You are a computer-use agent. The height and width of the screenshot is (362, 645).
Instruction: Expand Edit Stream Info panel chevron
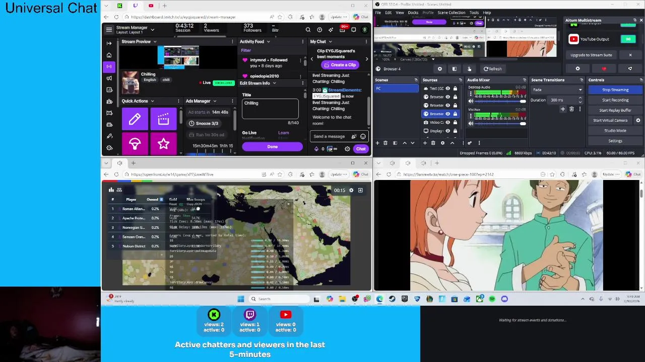click(274, 83)
